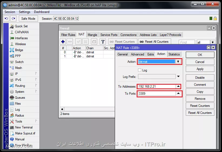Switch to the Layer7 Protocols tab
This screenshot has width=222, height=152.
click(170, 35)
